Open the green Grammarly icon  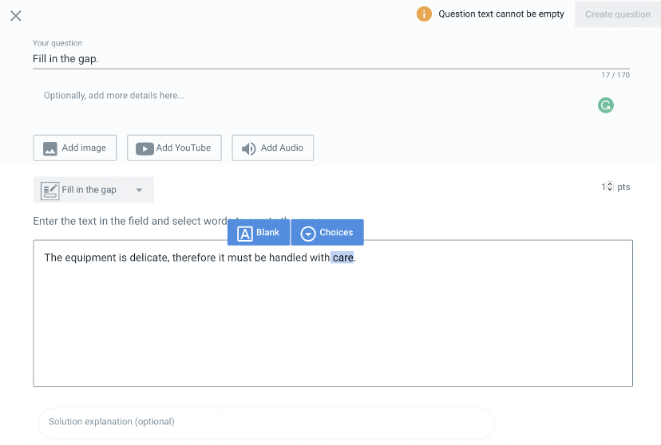605,105
